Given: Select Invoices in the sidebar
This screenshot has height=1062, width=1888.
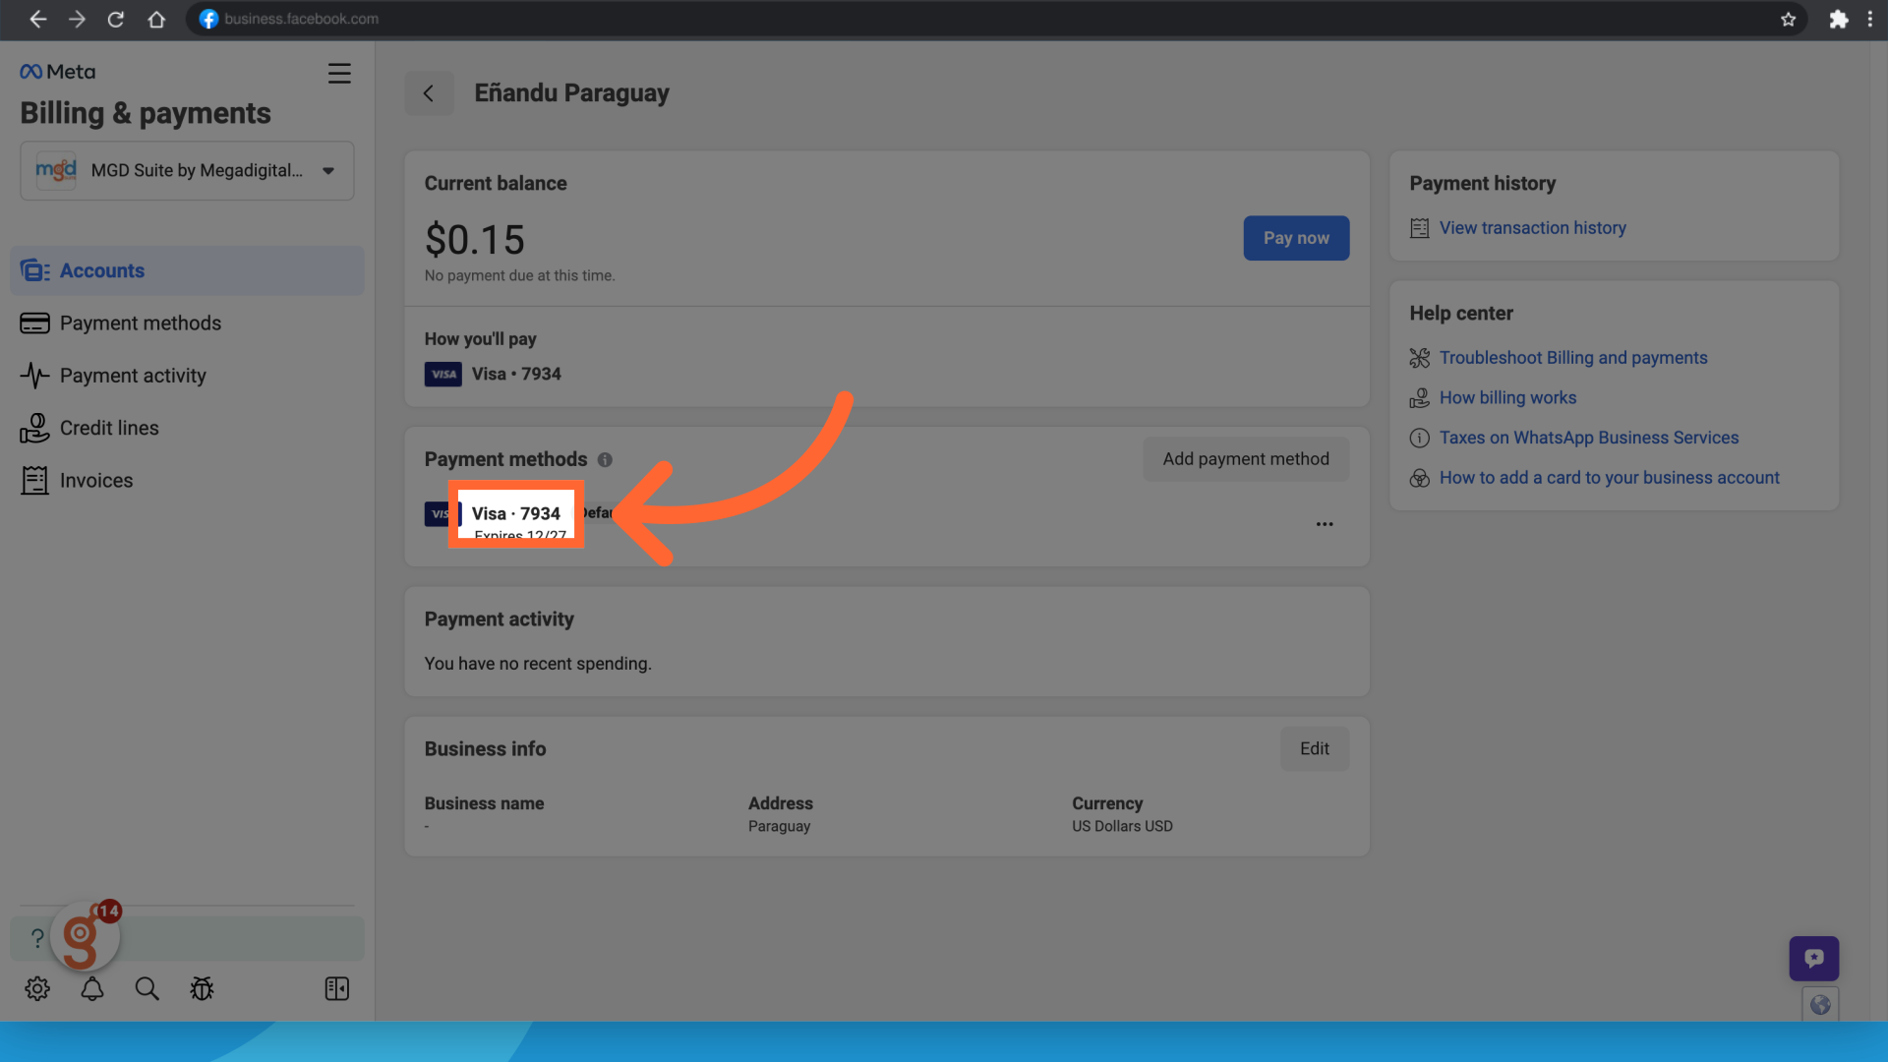Looking at the screenshot, I should 96,481.
